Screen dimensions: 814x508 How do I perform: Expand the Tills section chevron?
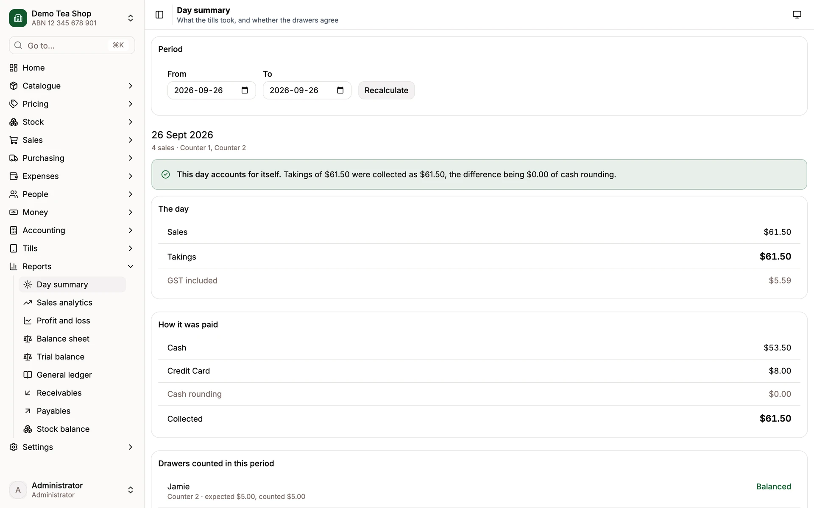130,248
